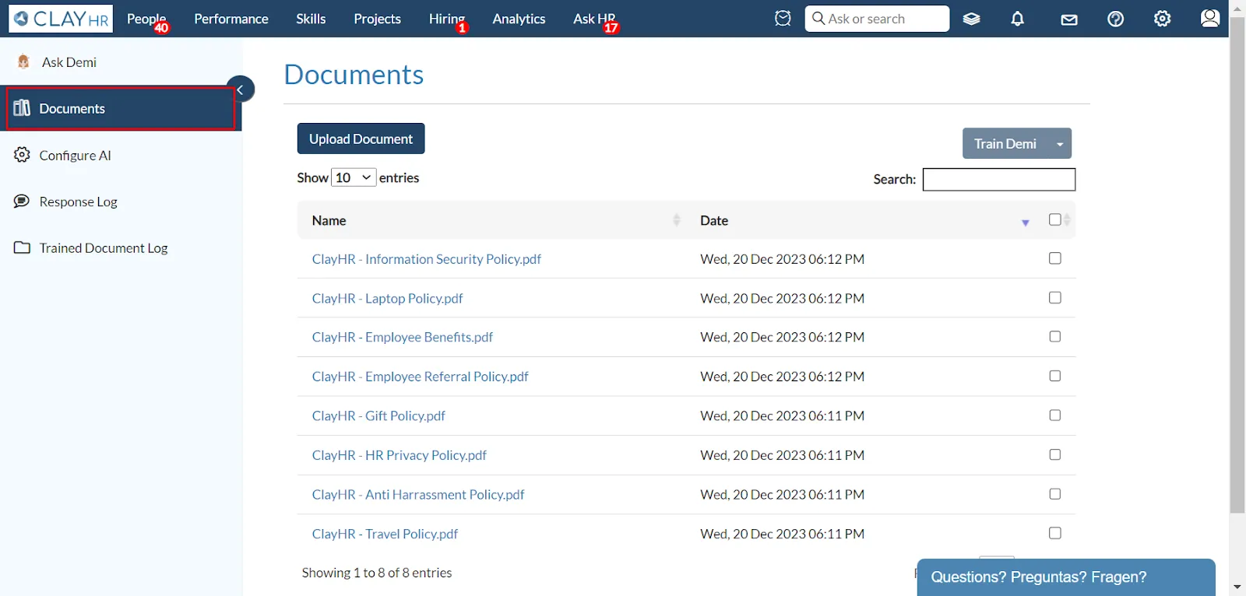
Task: Check the Information Security Policy row checkbox
Action: 1054,258
